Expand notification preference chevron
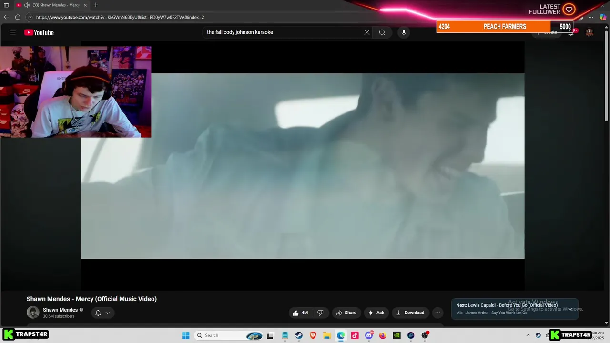 pyautogui.click(x=108, y=313)
